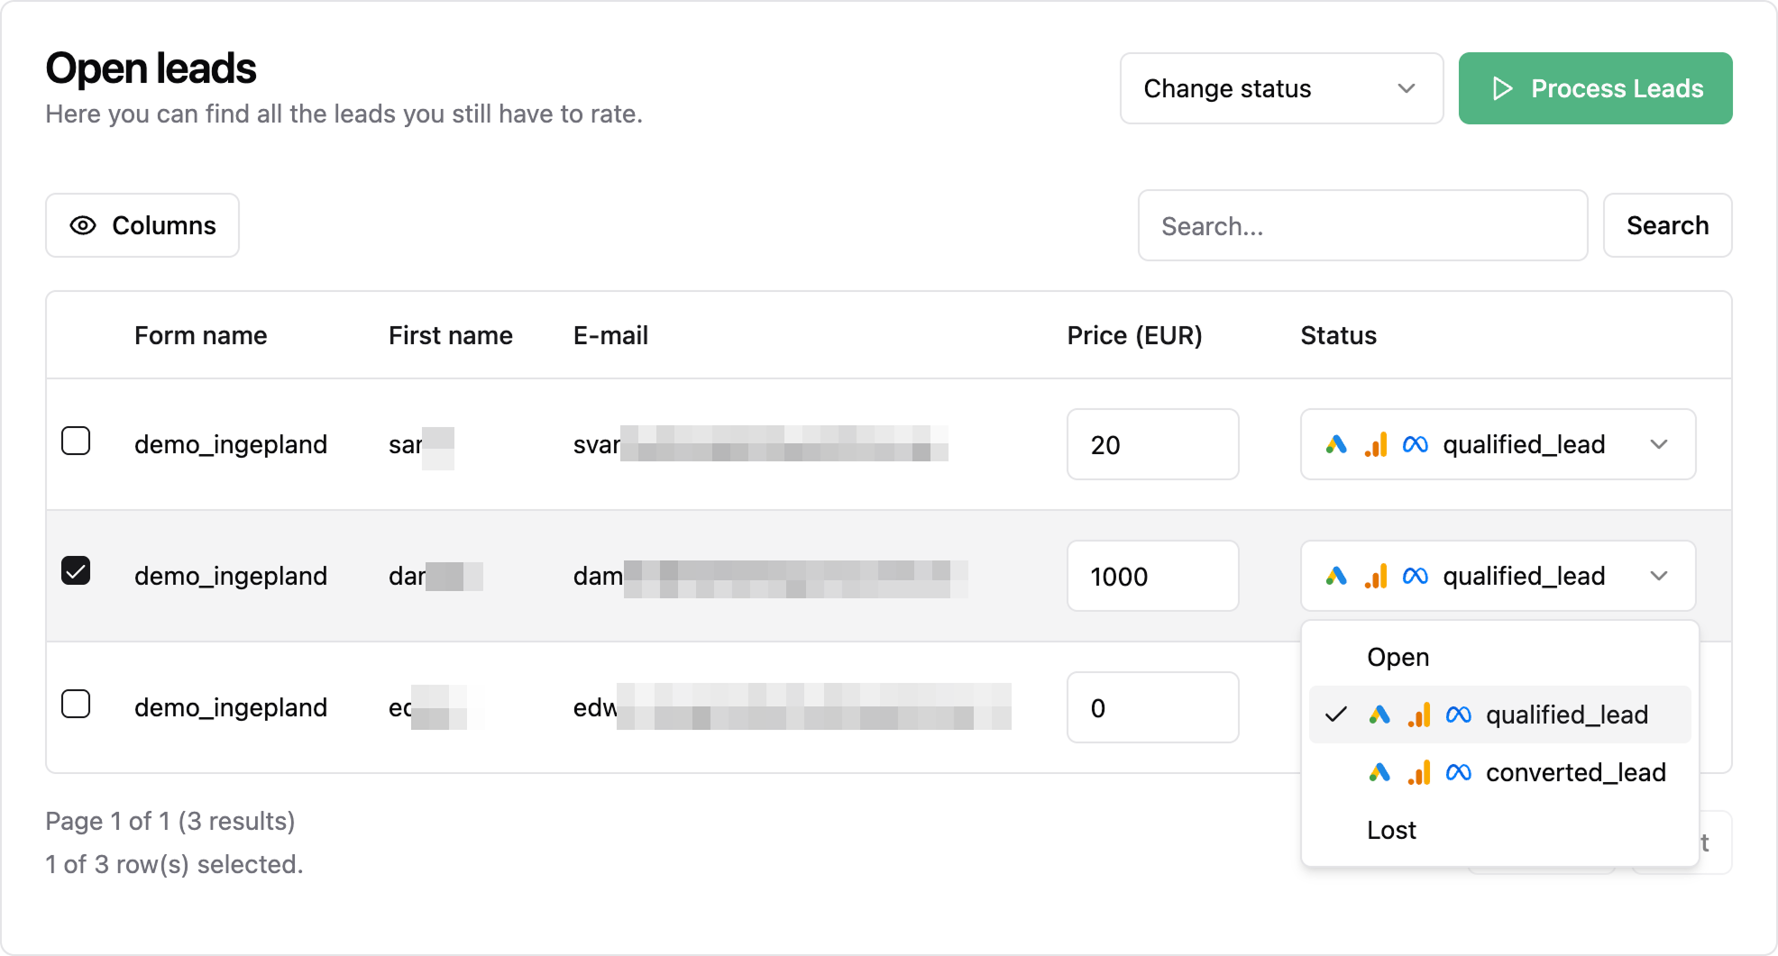The height and width of the screenshot is (956, 1778).
Task: Uncheck the selected second lead row
Action: 76,571
